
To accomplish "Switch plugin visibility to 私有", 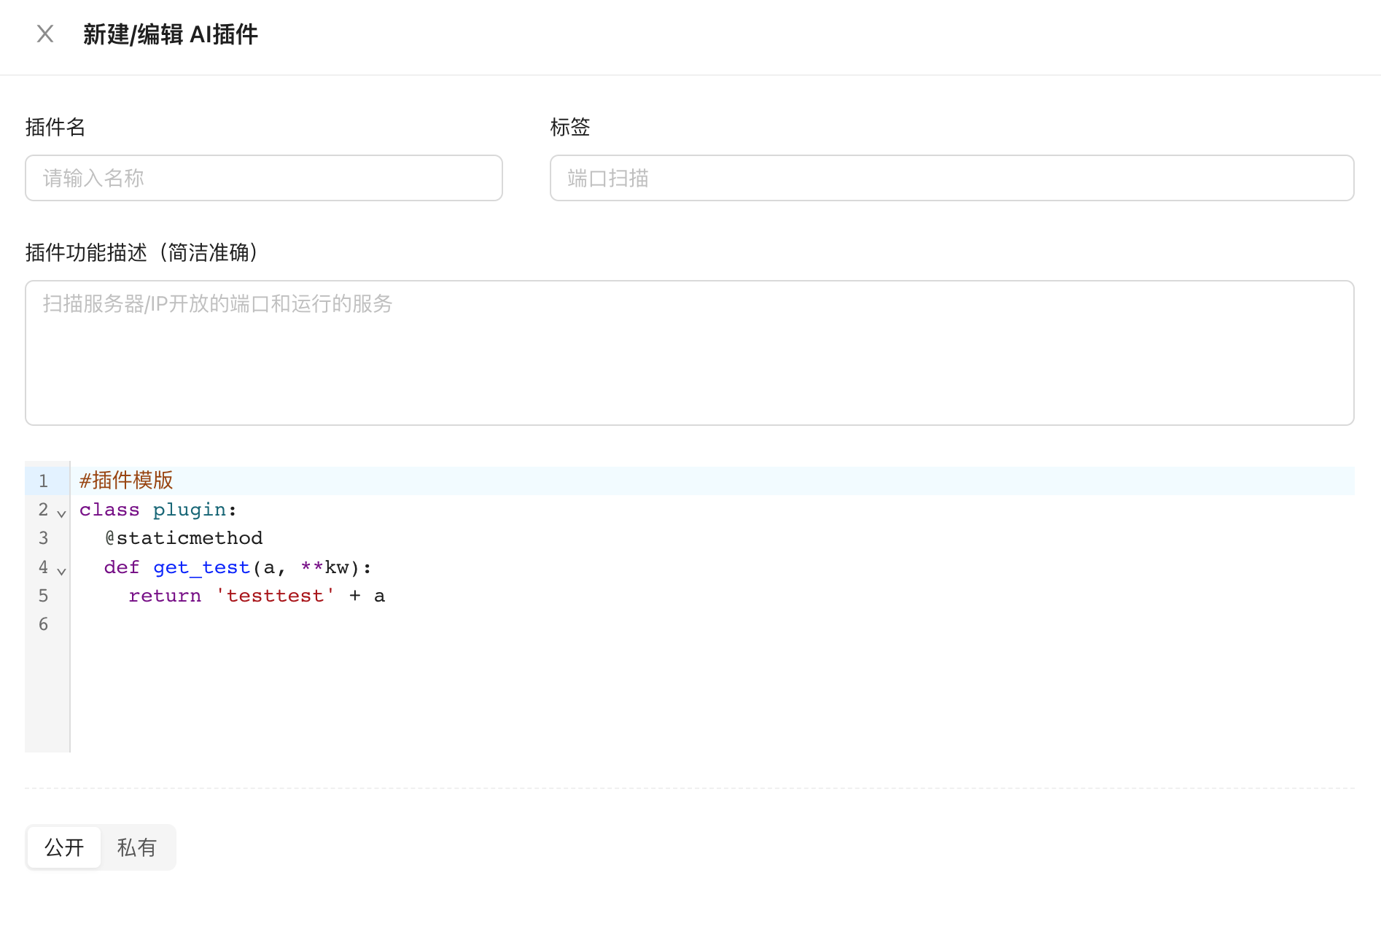I will tap(137, 847).
